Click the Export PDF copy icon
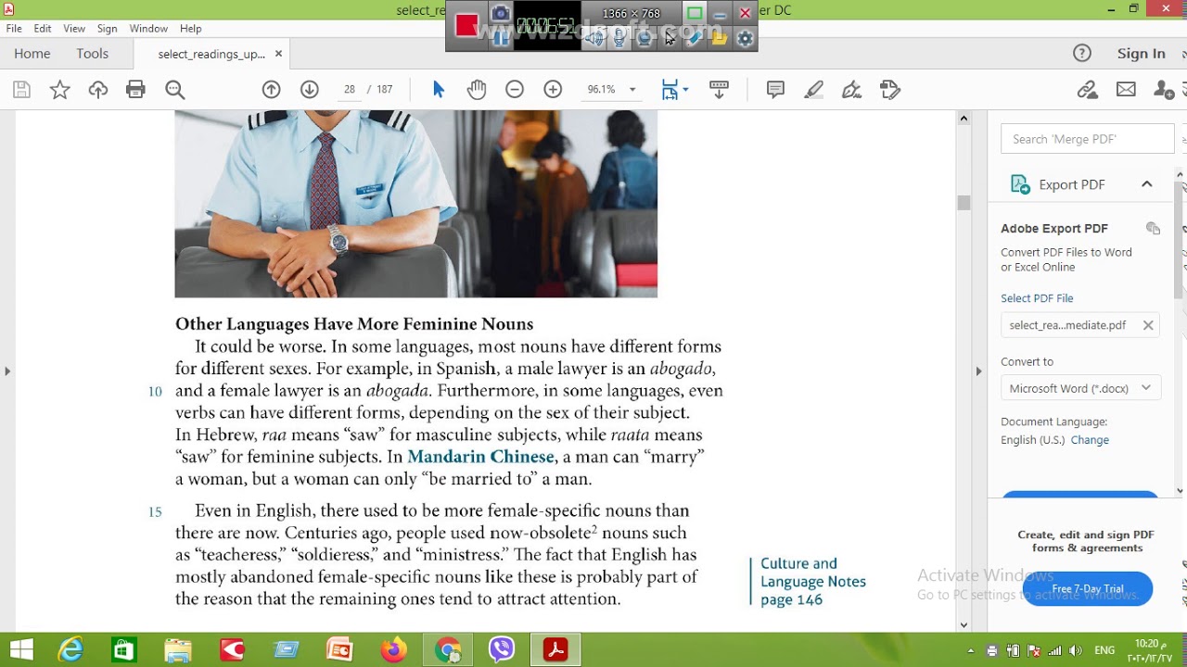The image size is (1187, 667). point(1153,229)
